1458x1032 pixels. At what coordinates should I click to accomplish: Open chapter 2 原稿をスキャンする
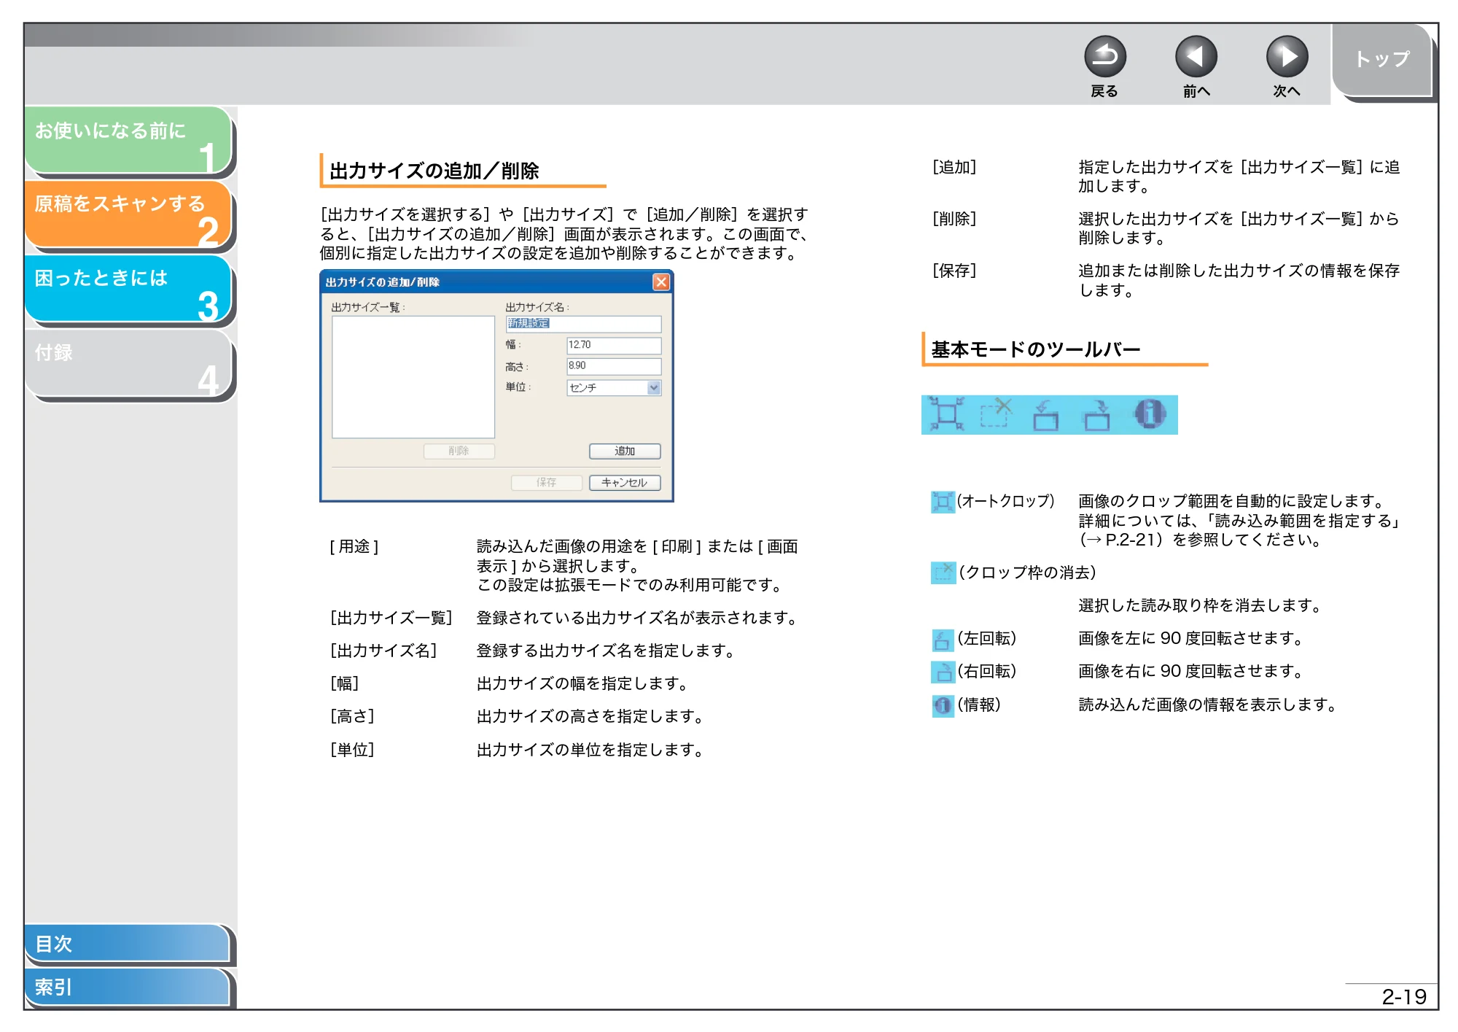(x=128, y=214)
